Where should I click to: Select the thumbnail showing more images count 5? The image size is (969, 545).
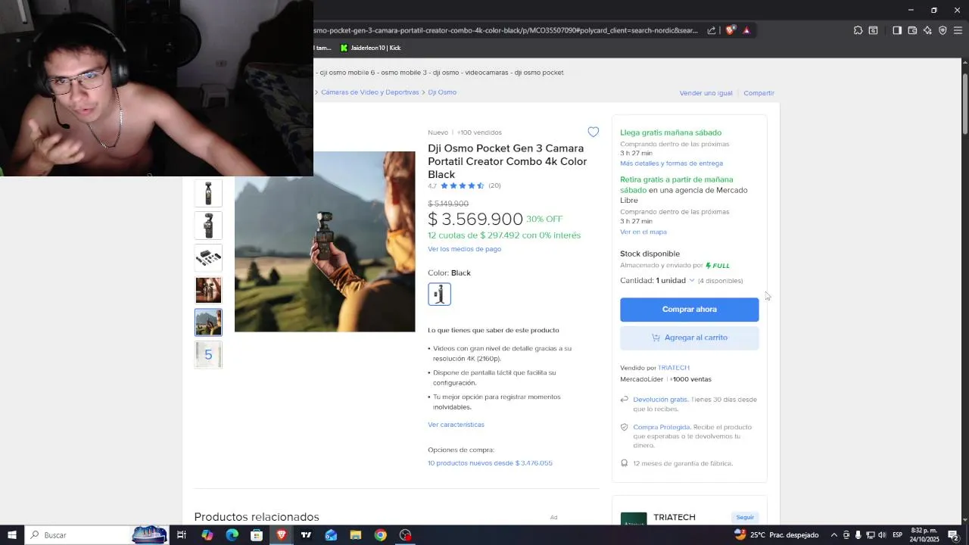208,355
